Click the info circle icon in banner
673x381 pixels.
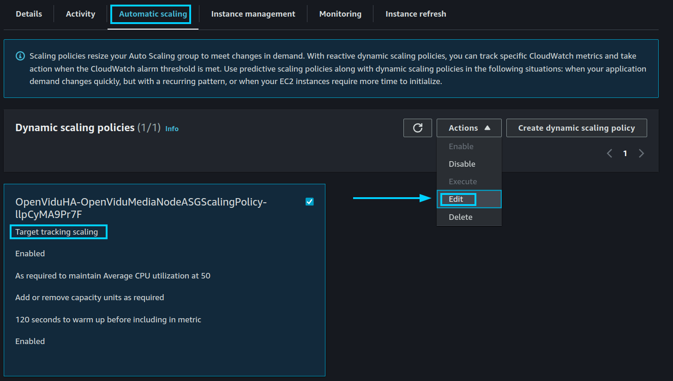[20, 56]
